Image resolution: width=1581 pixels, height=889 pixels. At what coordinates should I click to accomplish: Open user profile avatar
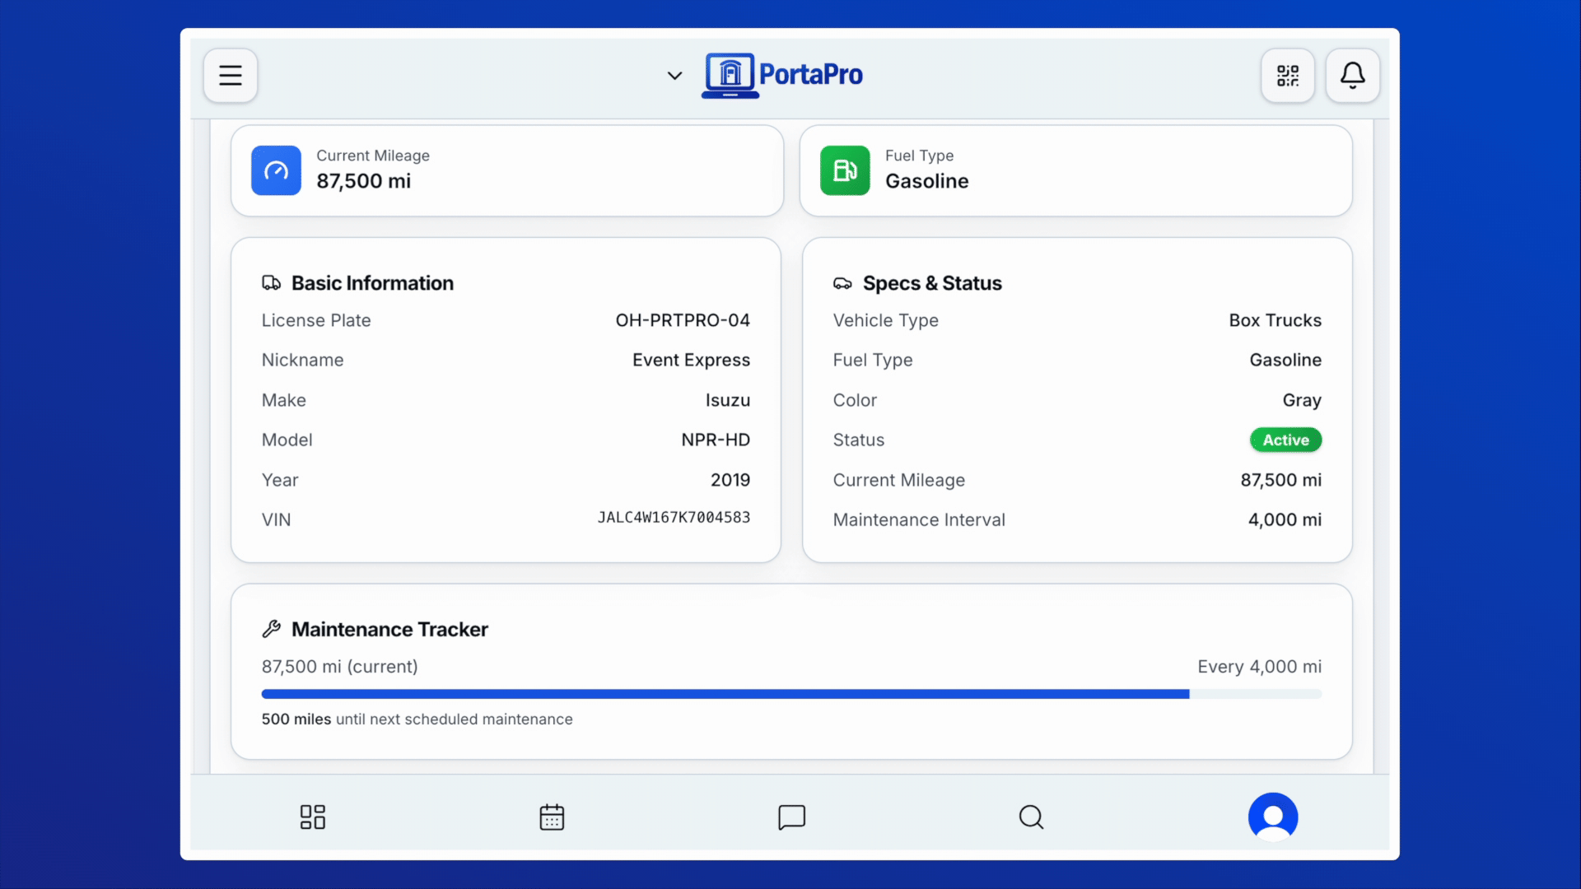tap(1272, 817)
